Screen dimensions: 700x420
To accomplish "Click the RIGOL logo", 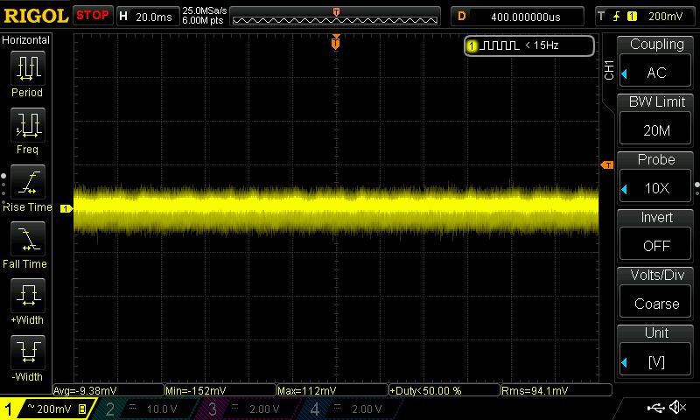I will pyautogui.click(x=36, y=16).
